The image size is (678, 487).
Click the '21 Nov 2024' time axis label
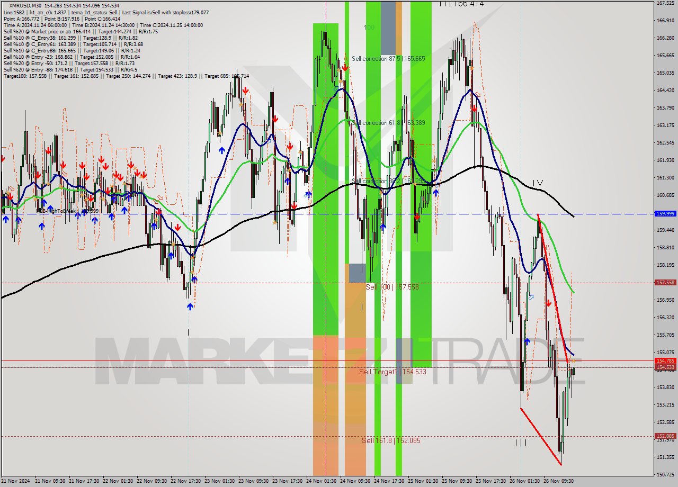(x=16, y=481)
